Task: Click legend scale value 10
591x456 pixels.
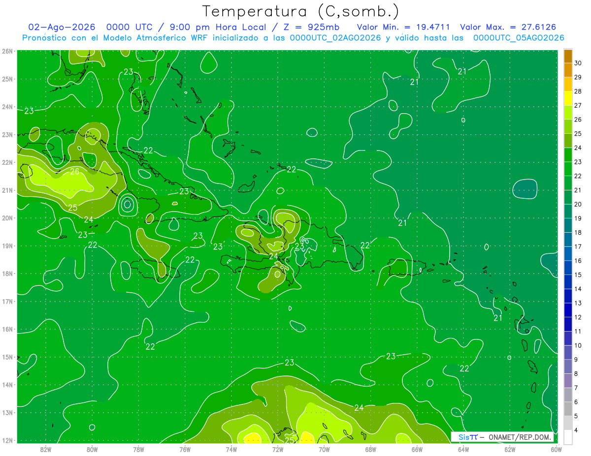Action: point(578,345)
